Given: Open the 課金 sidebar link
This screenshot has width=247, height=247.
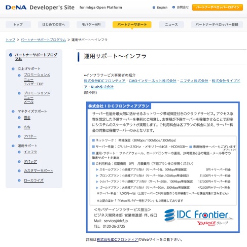Looking at the screenshot, I should click(x=27, y=118).
